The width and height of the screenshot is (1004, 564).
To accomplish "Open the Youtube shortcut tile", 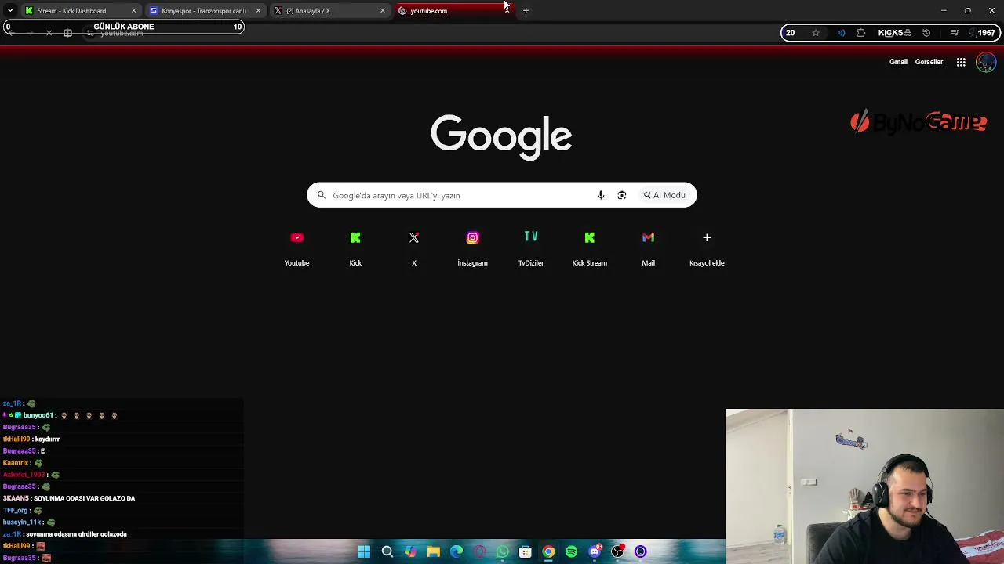I will (x=296, y=248).
